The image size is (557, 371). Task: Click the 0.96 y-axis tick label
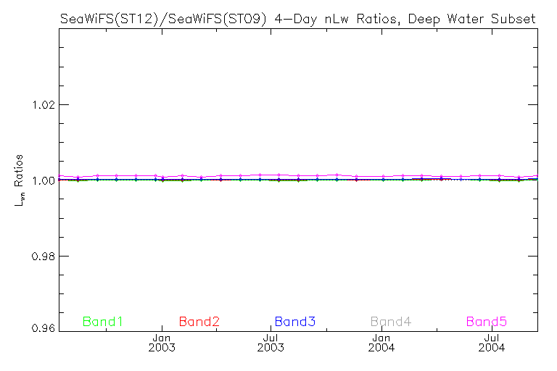44,328
